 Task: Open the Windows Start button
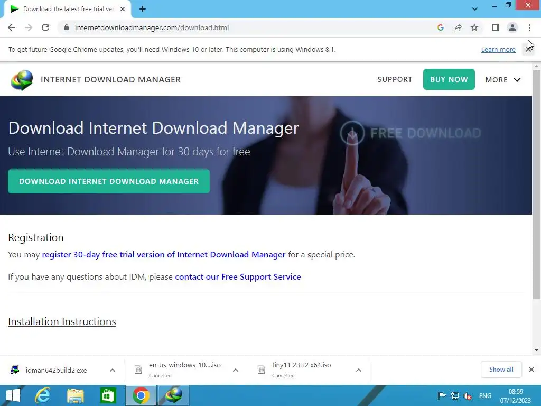[13, 395]
